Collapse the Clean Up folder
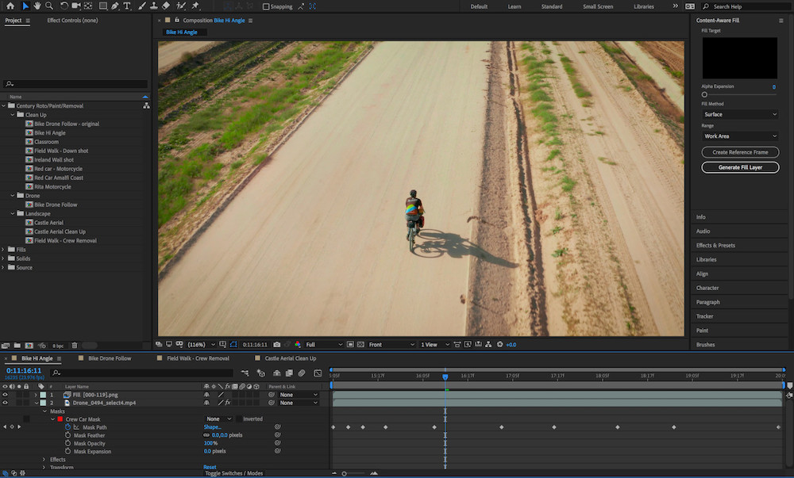This screenshot has height=478, width=794. pos(12,115)
